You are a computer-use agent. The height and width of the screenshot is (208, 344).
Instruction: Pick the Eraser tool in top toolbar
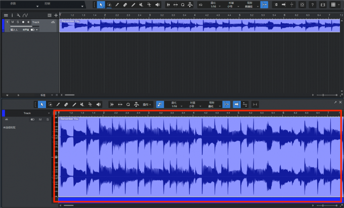coord(125,5)
